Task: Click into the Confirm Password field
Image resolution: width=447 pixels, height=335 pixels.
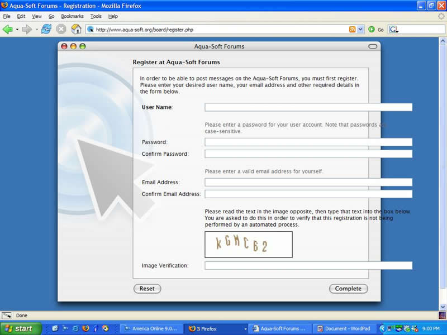Action: coord(308,154)
